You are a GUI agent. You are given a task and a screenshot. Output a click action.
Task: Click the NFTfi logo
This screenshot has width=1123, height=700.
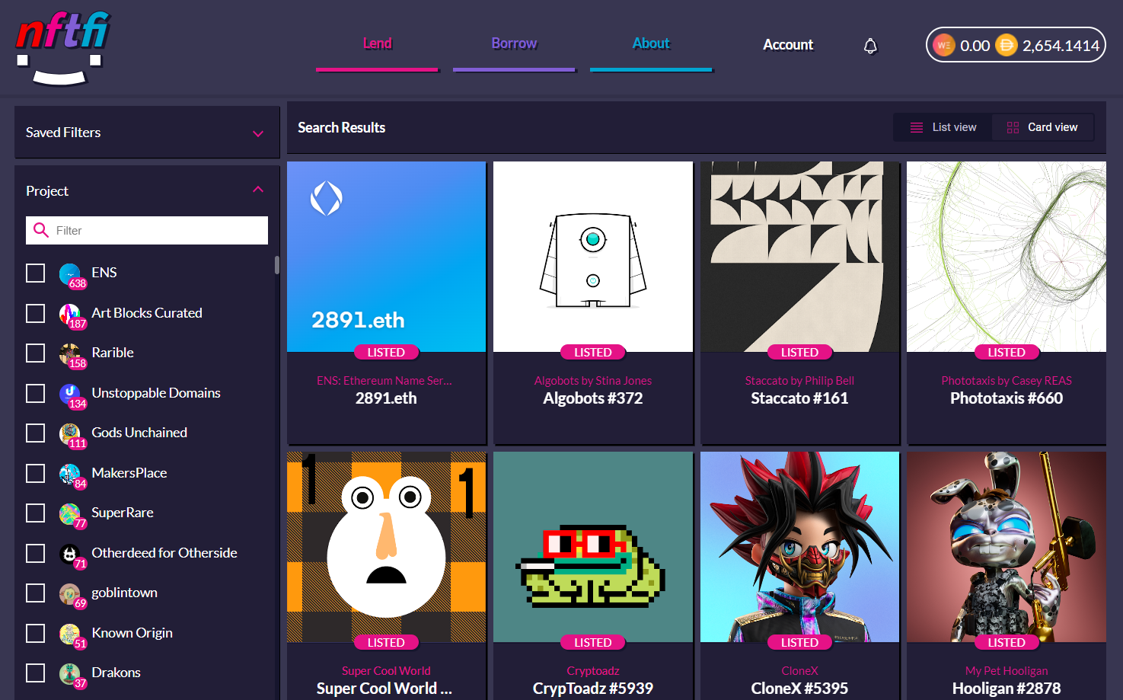point(62,48)
